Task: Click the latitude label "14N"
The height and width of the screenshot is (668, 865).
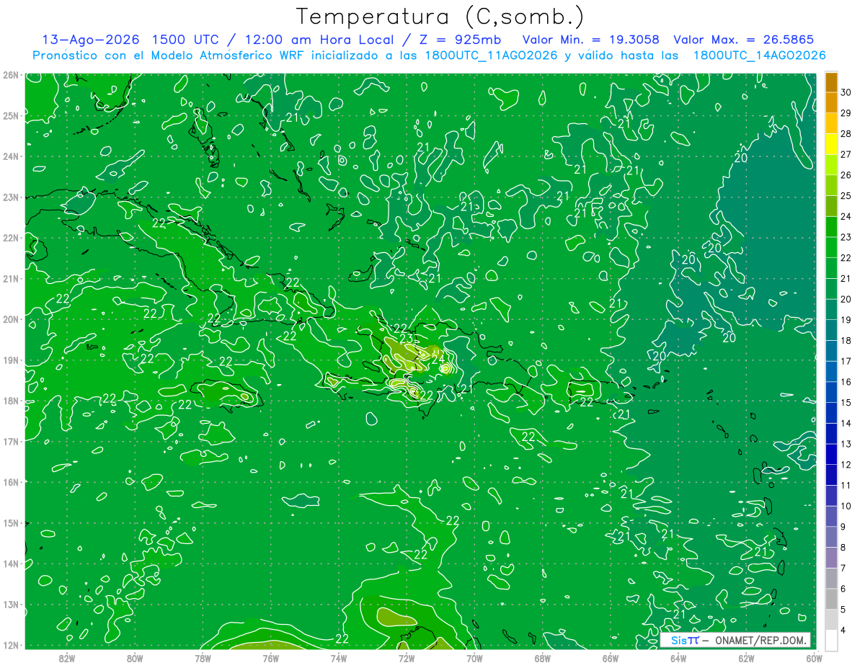Action: click(10, 564)
